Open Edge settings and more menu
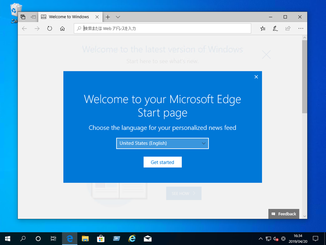 pos(301,28)
